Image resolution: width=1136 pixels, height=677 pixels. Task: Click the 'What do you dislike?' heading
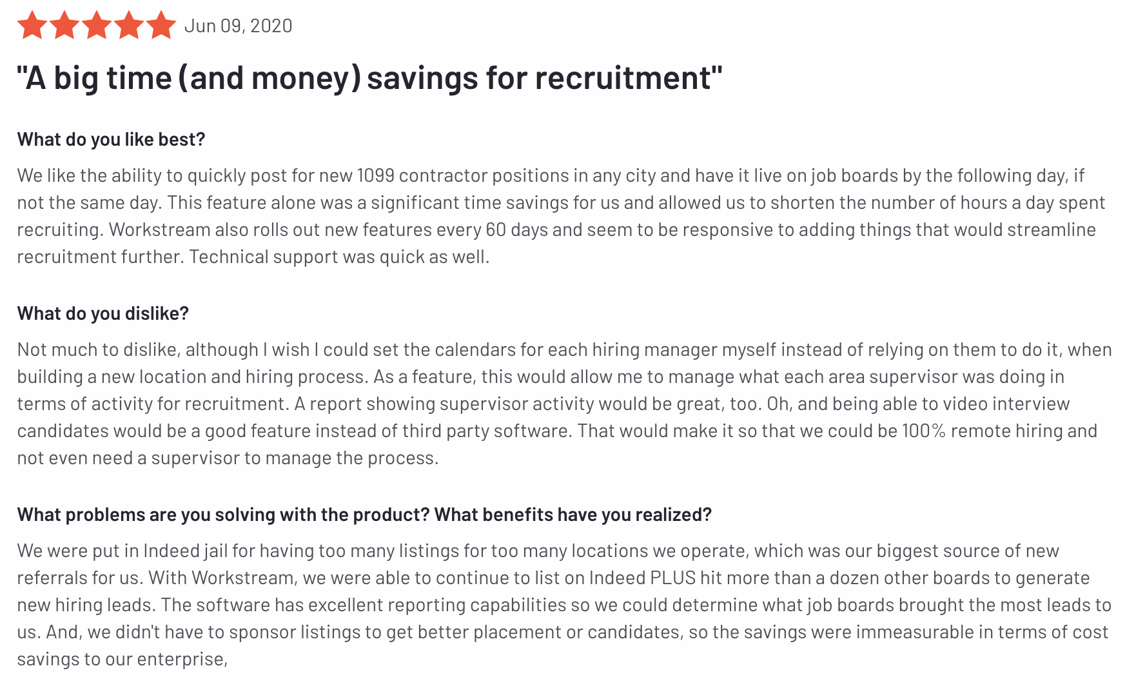[x=103, y=313]
